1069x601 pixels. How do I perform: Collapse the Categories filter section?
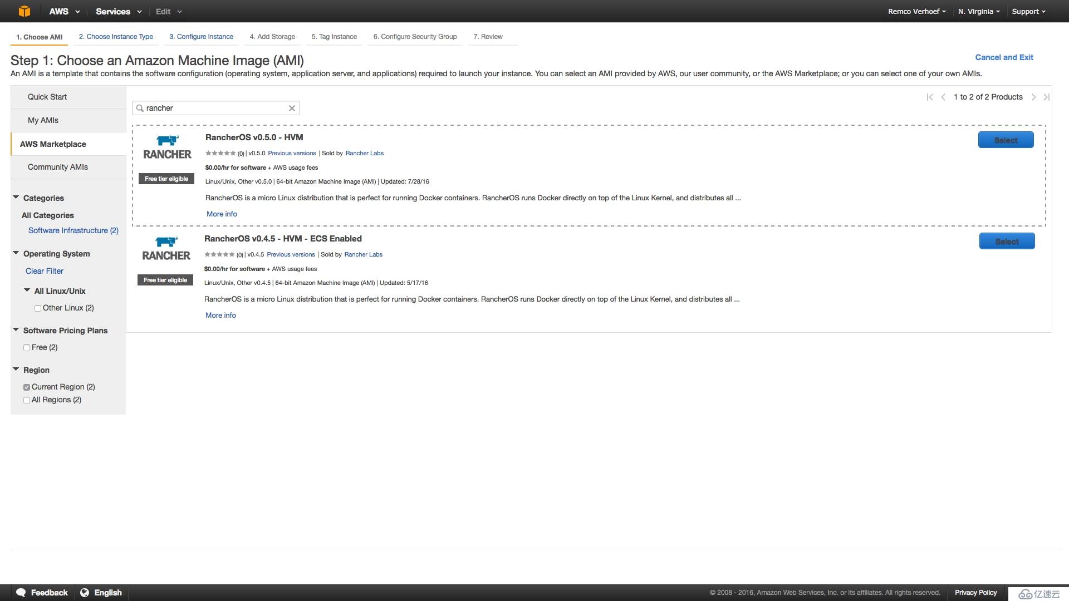coord(16,198)
